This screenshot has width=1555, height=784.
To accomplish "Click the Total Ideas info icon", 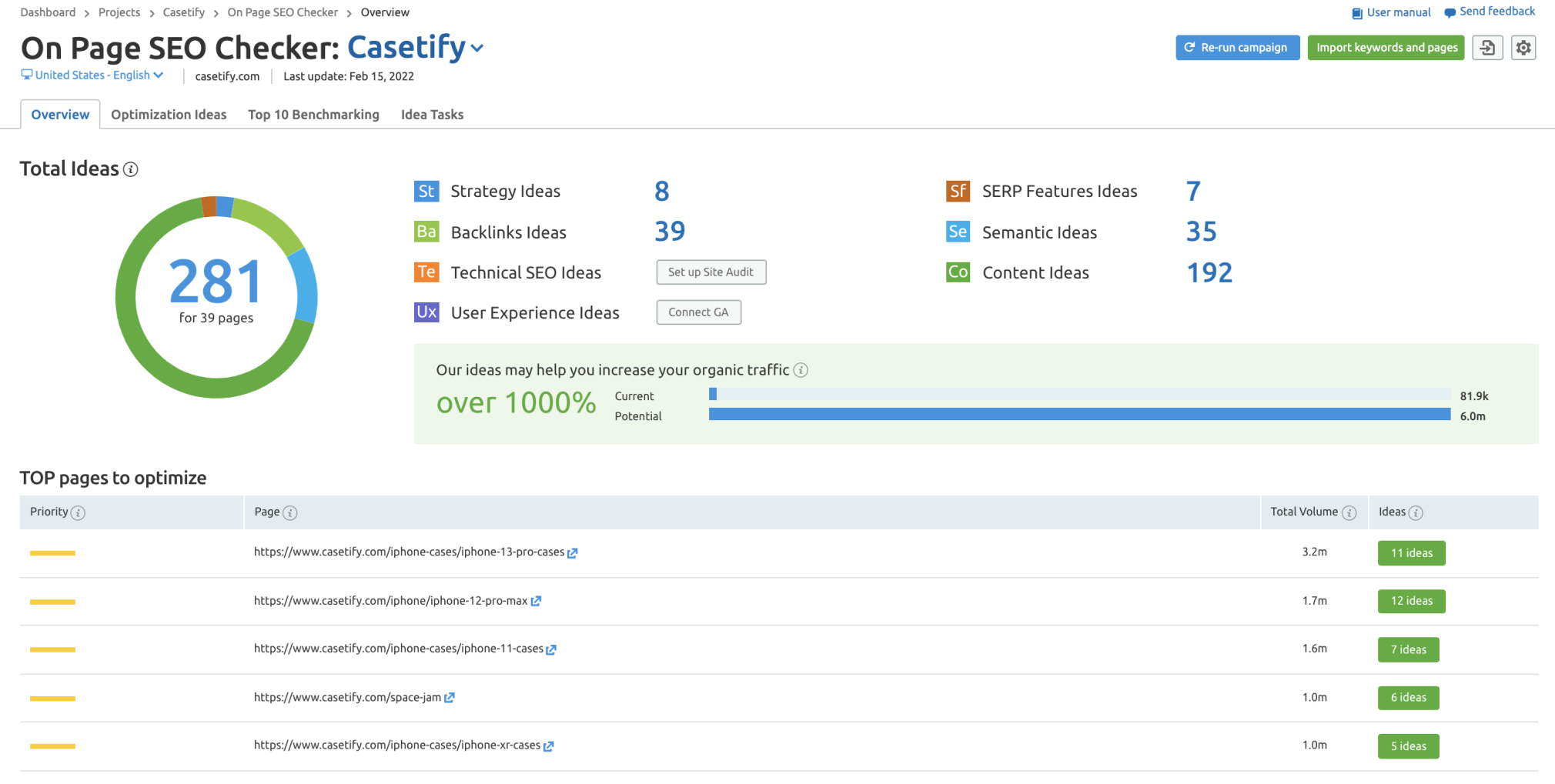I will [x=131, y=169].
